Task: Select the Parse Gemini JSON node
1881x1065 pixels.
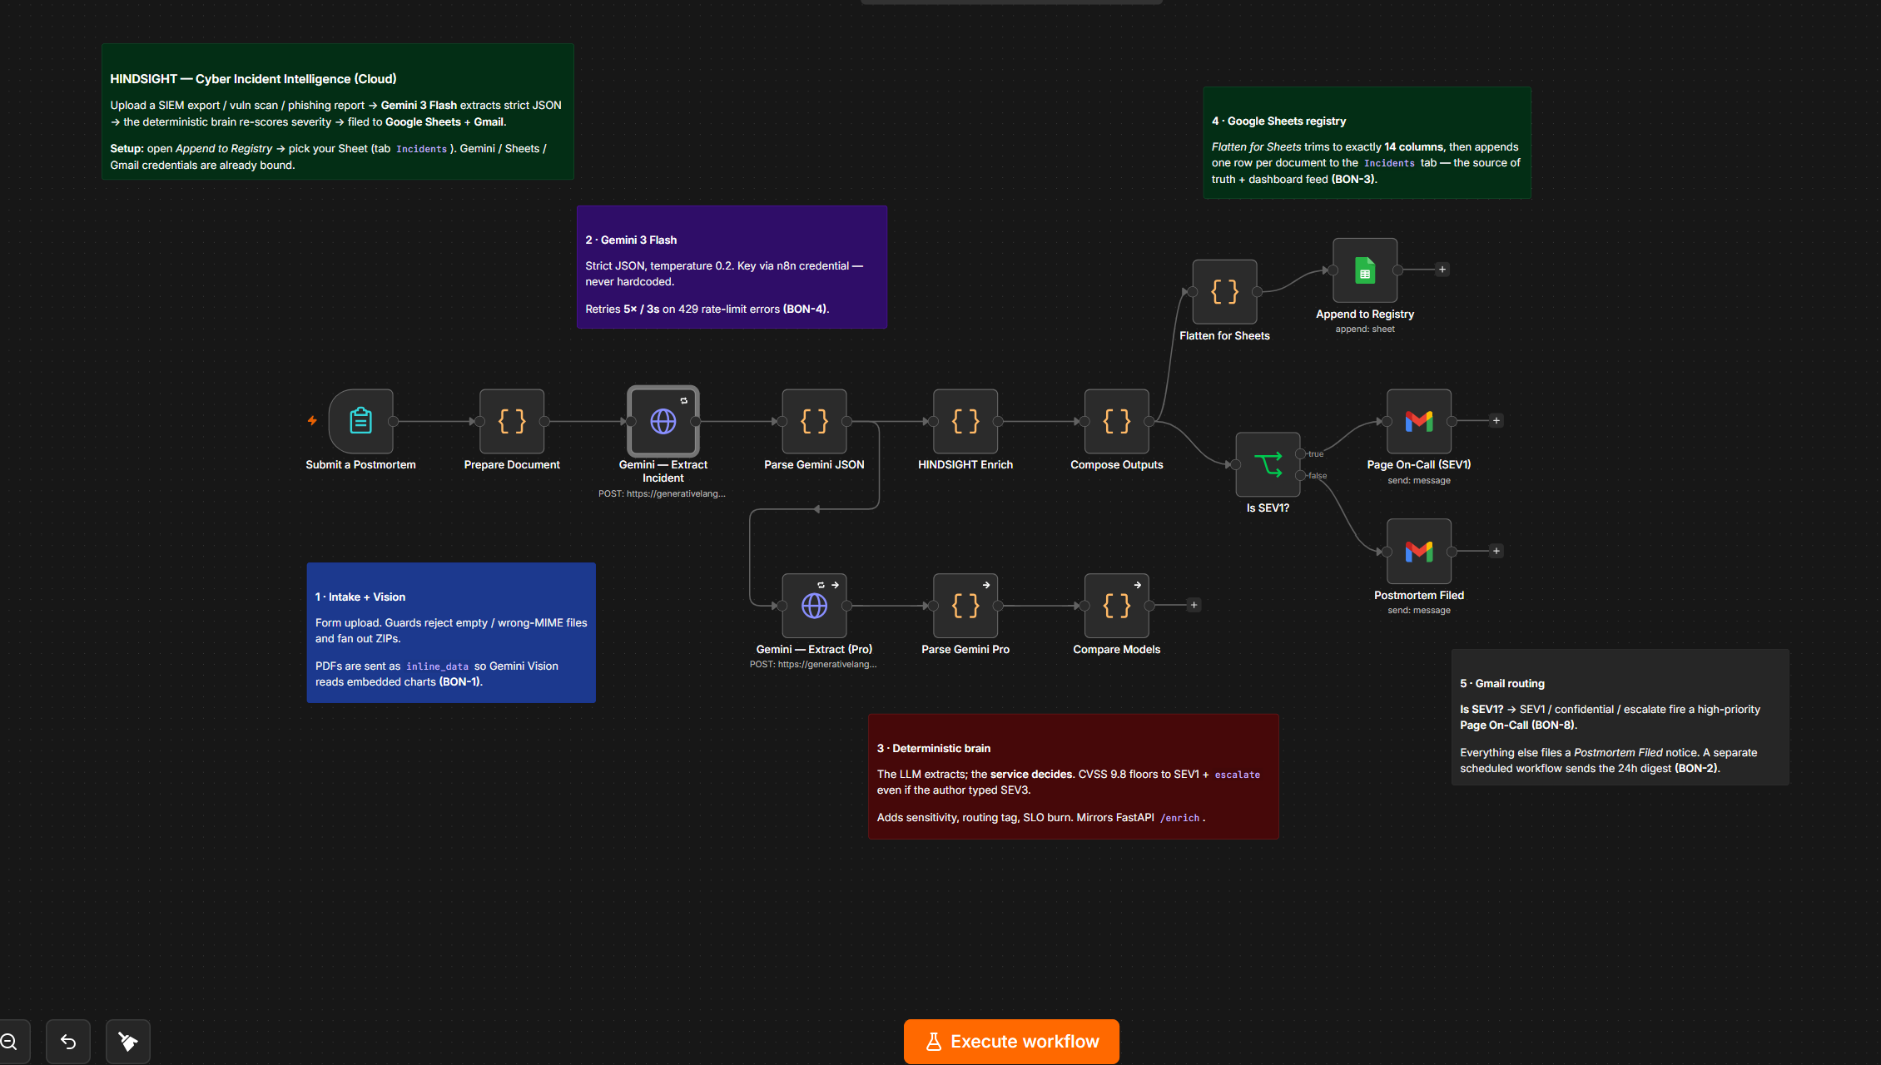Action: [x=815, y=421]
